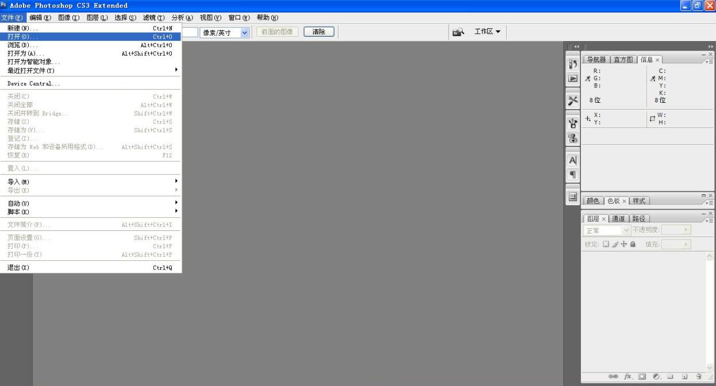716x386 pixels.
Task: Click the new adjustment layer icon
Action: [657, 376]
